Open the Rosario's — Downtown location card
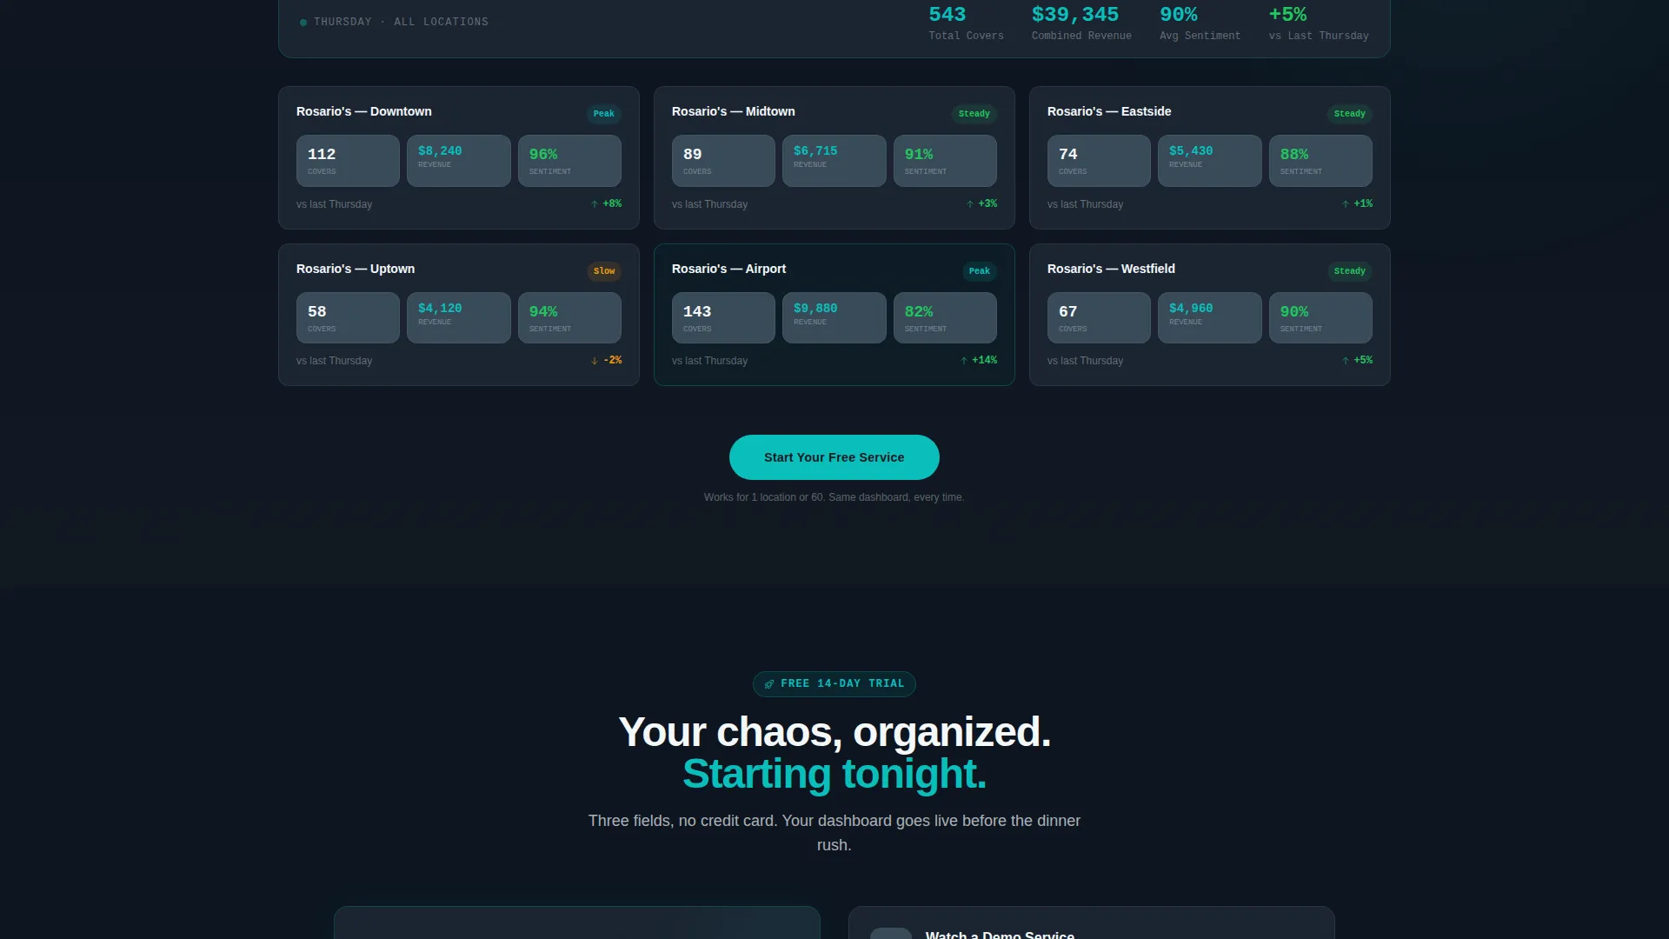The image size is (1669, 939). click(x=458, y=157)
